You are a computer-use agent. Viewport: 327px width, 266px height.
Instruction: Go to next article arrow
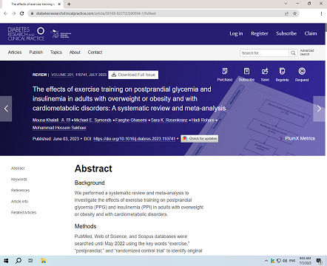[x=319, y=109]
